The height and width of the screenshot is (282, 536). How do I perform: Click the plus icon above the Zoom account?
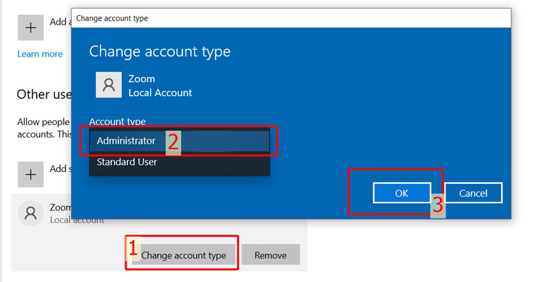tap(30, 174)
